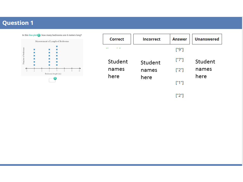
Task: Click the line plot chart thumbnail
Action: [x=52, y=57]
